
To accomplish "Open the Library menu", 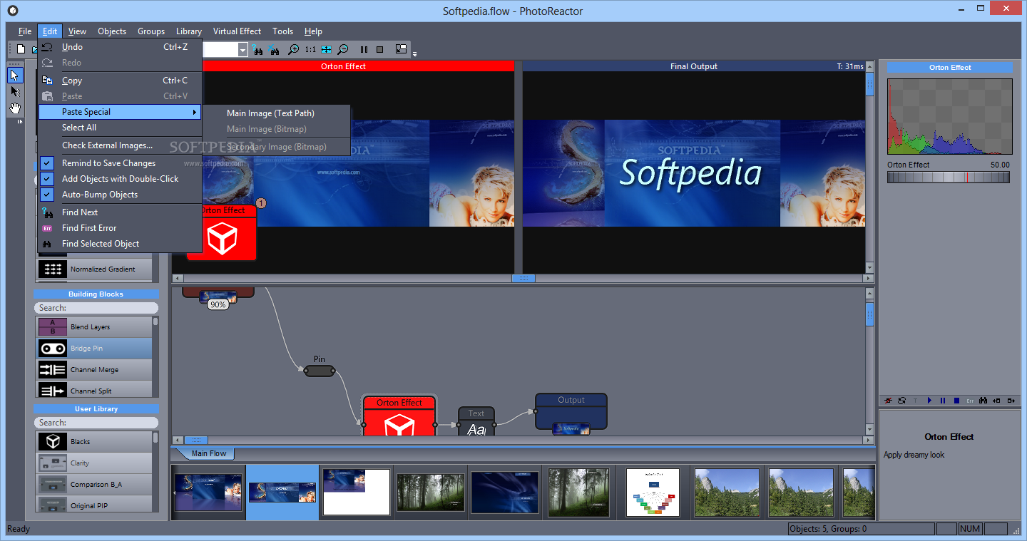I will coord(189,31).
